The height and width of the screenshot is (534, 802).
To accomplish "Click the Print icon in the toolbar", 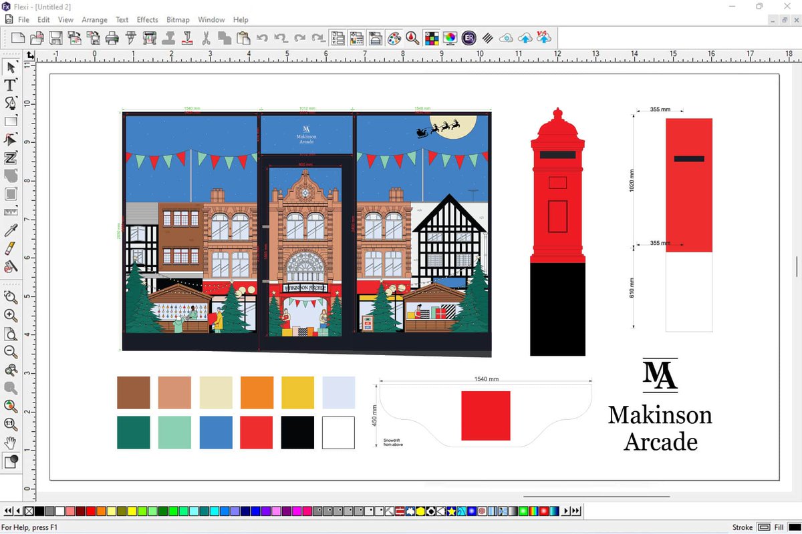I will [x=112, y=38].
